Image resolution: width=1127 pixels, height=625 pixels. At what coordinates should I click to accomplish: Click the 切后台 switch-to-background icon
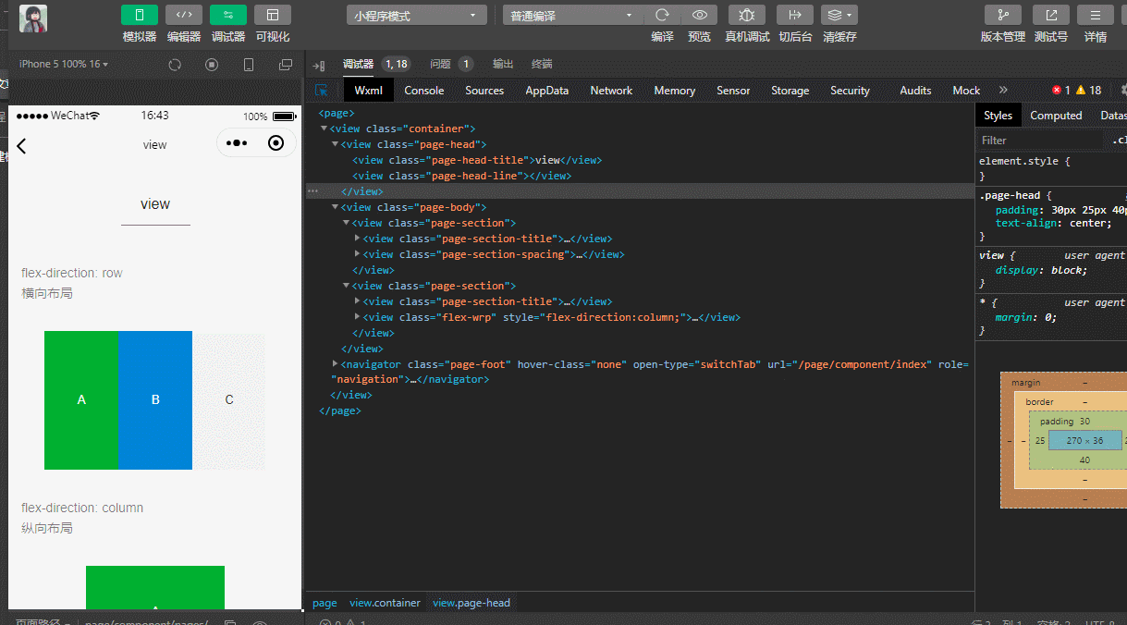click(x=795, y=15)
